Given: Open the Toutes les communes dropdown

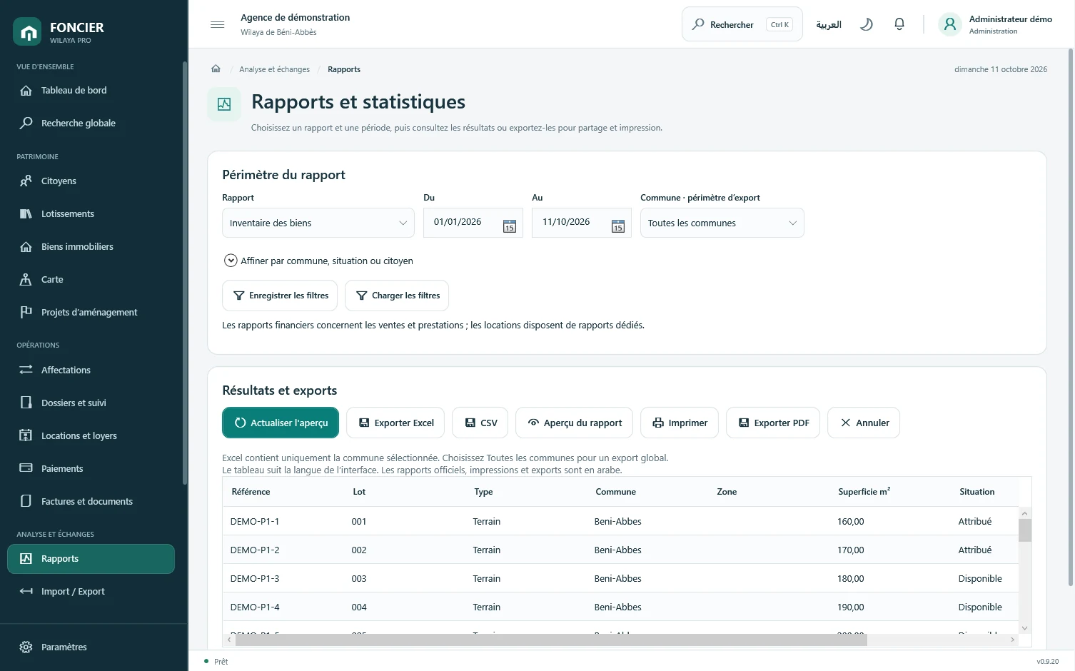Looking at the screenshot, I should (722, 223).
